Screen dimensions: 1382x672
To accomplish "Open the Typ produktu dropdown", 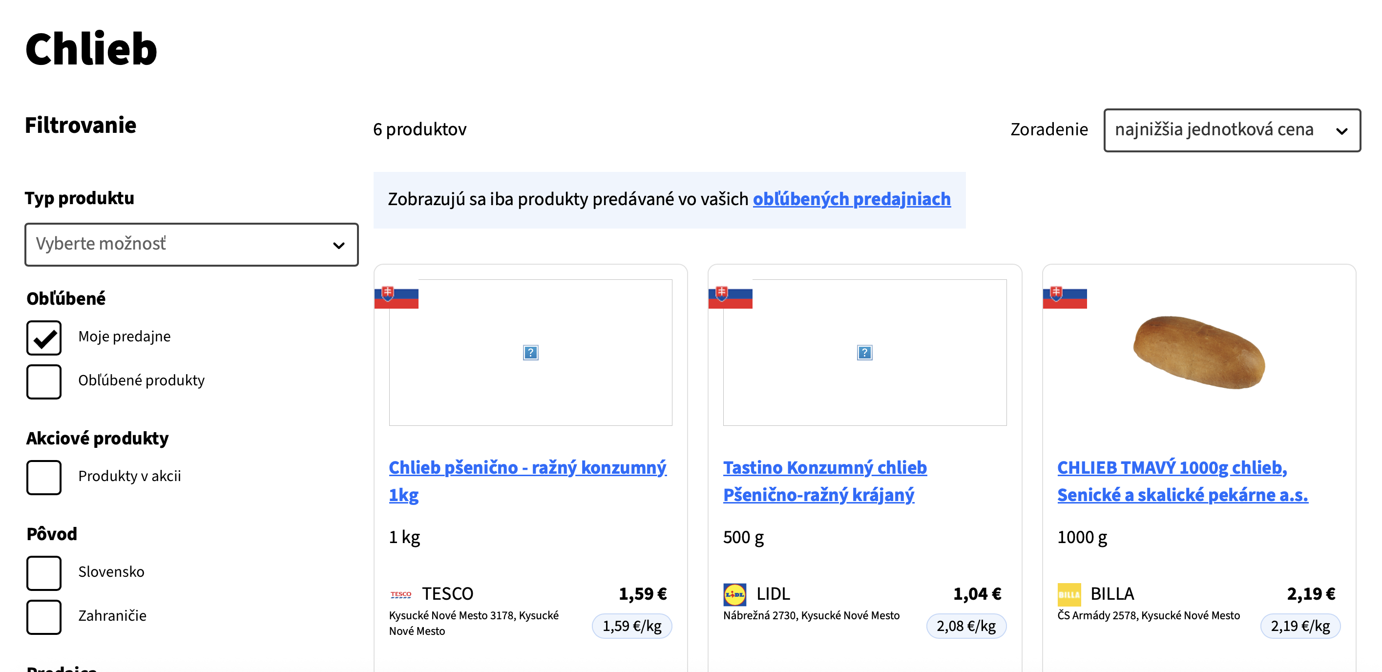I will 191,245.
